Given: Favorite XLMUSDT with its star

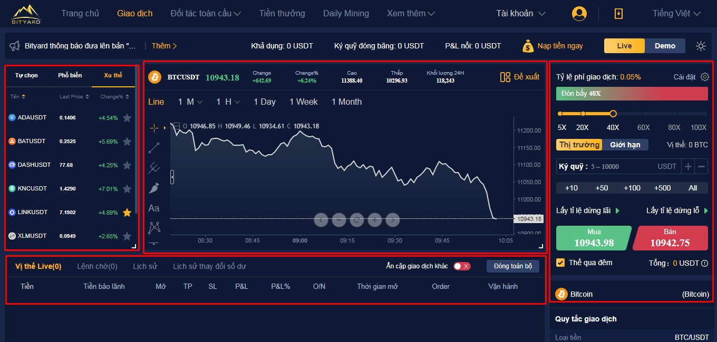Looking at the screenshot, I should pos(127,236).
